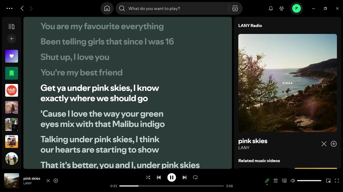Click the Related music videos heading

click(259, 161)
